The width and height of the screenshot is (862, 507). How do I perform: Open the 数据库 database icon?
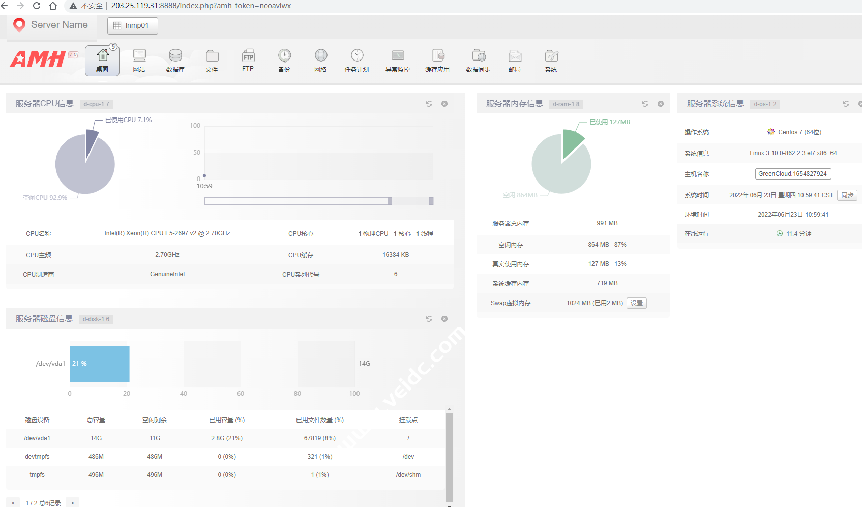[175, 60]
